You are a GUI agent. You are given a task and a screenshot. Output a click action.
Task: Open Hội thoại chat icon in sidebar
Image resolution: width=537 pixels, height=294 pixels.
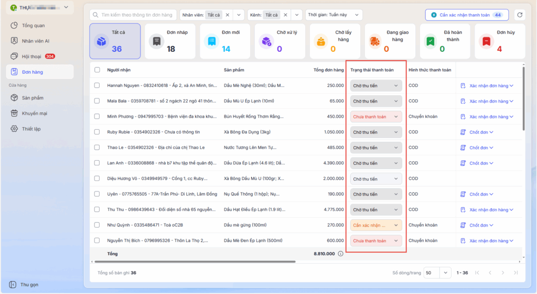[x=14, y=56]
